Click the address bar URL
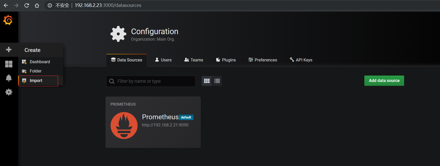This screenshot has height=166, width=440. pos(108,5)
